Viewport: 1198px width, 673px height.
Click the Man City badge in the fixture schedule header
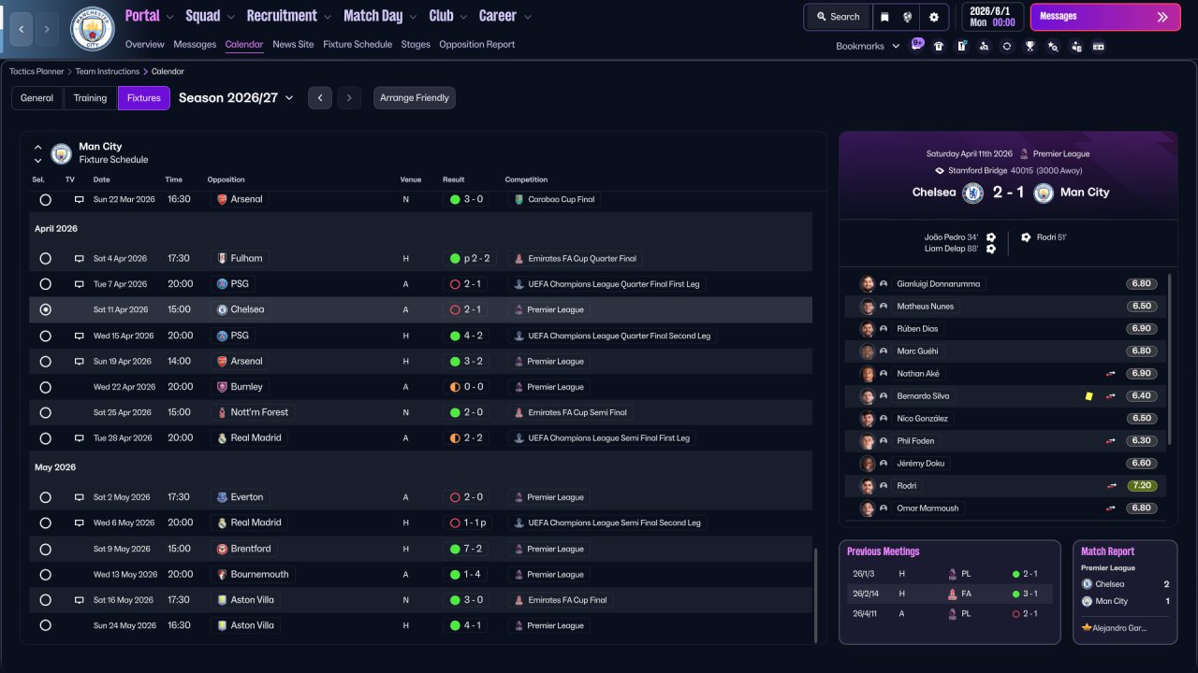coord(62,153)
